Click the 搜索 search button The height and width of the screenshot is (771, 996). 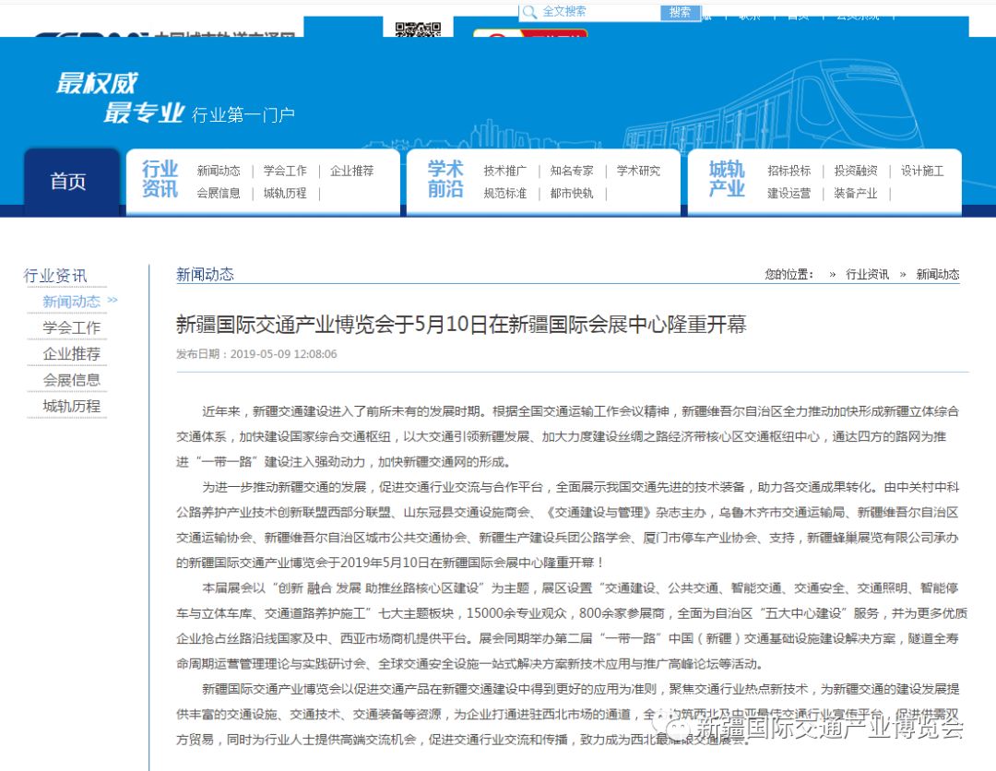point(680,12)
